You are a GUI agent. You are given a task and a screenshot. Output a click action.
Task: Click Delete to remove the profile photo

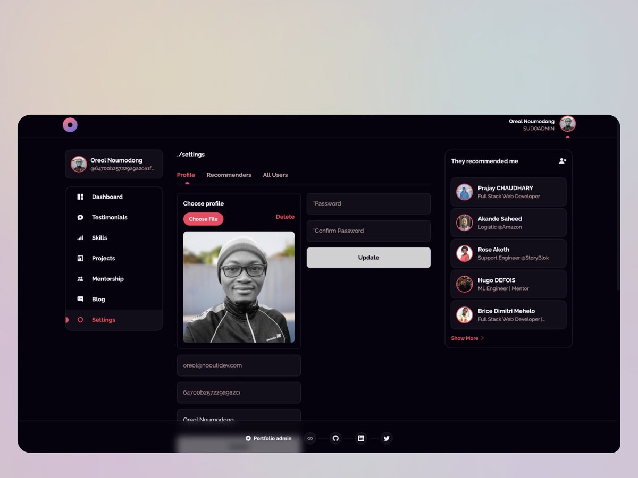click(x=285, y=217)
